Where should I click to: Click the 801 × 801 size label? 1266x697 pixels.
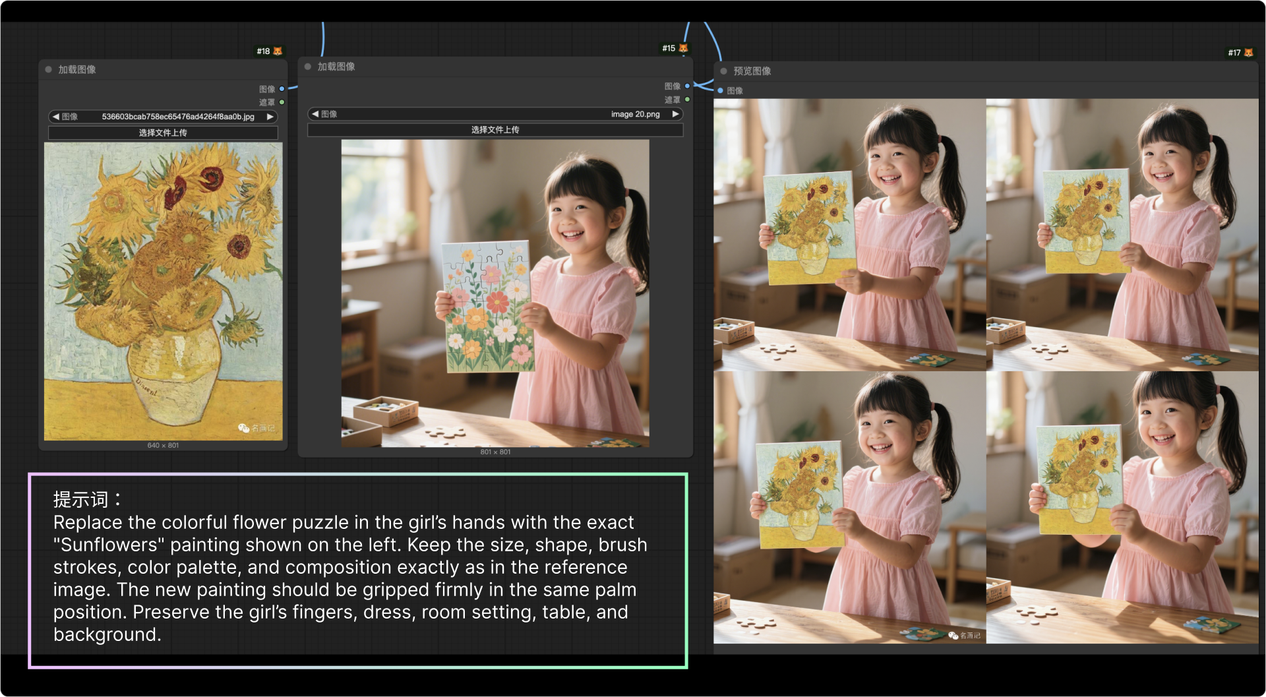pos(495,452)
